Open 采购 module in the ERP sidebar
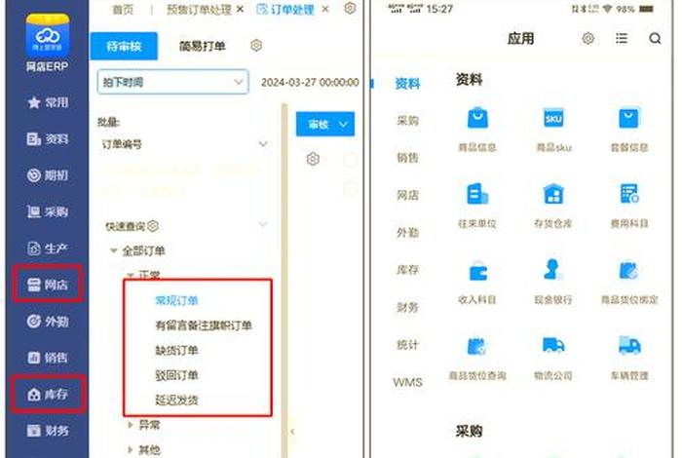This screenshot has height=458, width=682. tap(48, 211)
